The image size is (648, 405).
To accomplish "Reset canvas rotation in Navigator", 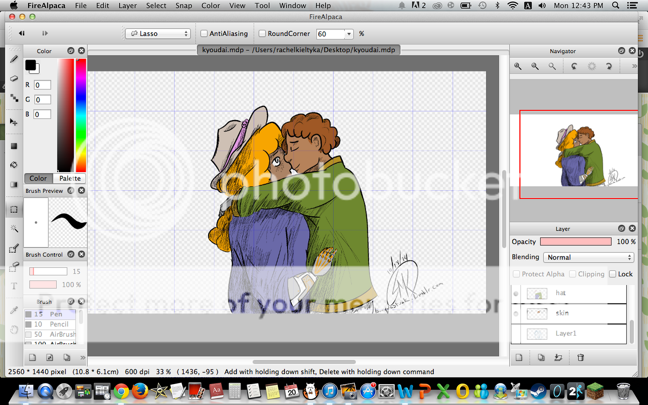I will pos(592,66).
